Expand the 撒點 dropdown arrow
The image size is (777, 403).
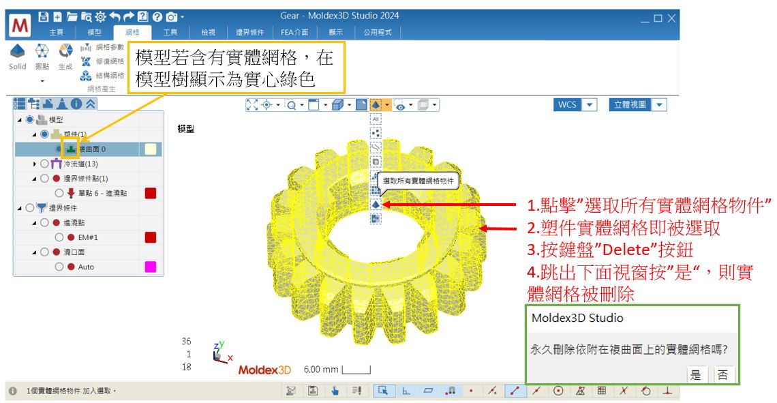[x=42, y=80]
